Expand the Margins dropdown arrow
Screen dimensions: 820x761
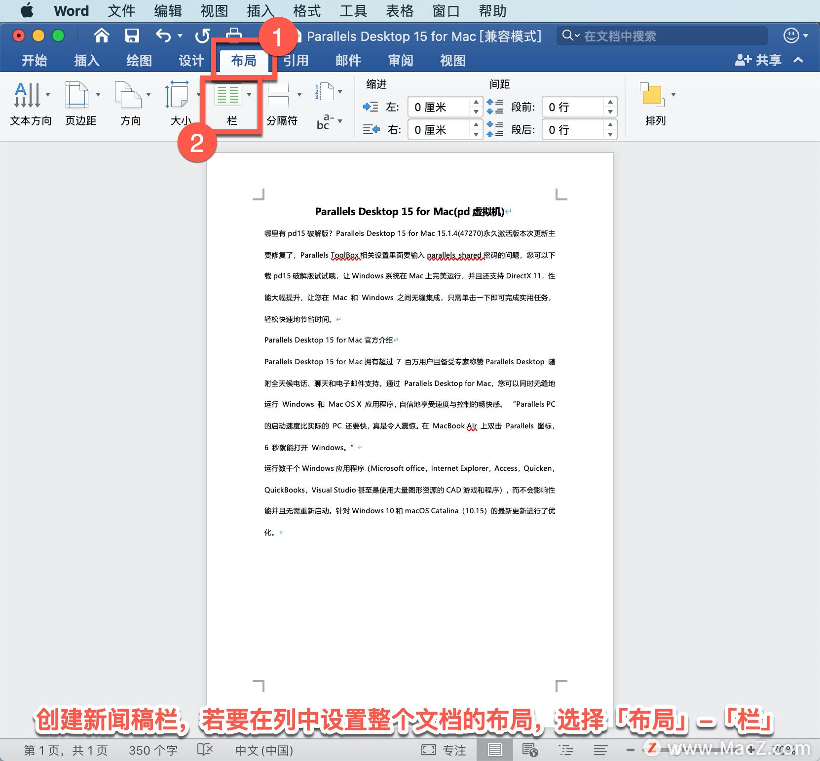pyautogui.click(x=98, y=95)
